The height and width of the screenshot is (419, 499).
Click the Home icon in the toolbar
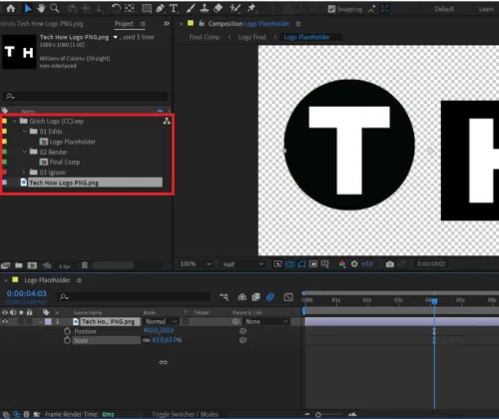(11, 8)
